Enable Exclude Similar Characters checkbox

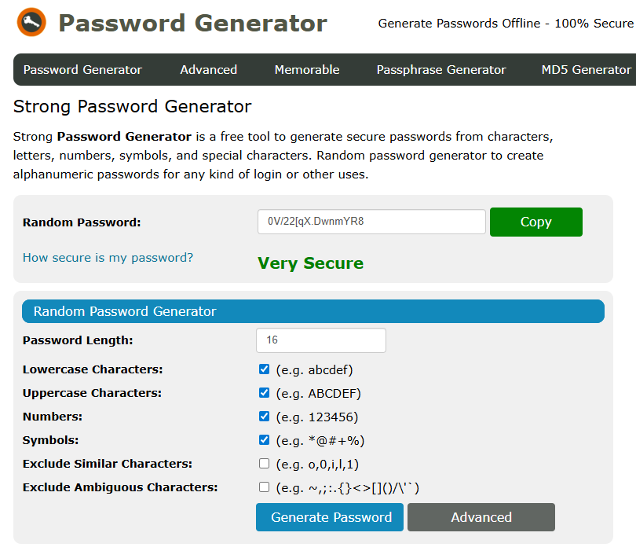click(x=265, y=464)
